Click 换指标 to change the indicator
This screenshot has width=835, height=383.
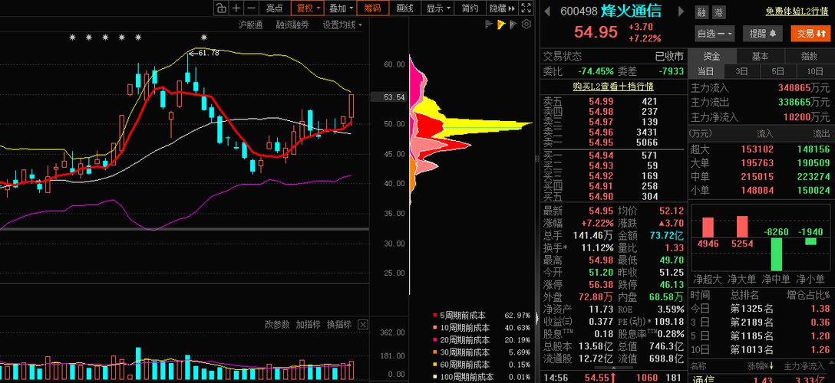click(339, 325)
